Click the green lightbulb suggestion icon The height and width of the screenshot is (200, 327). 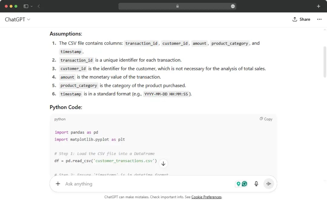239,184
